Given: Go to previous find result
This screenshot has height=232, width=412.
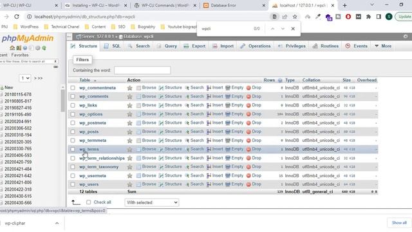Looking at the screenshot, I should (x=272, y=28).
